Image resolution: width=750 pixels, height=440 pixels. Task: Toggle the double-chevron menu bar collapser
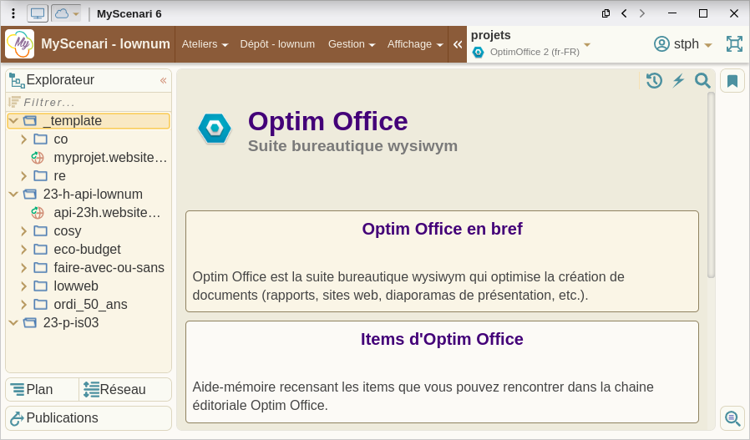click(x=458, y=44)
